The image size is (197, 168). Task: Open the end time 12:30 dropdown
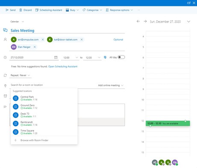click(92, 58)
